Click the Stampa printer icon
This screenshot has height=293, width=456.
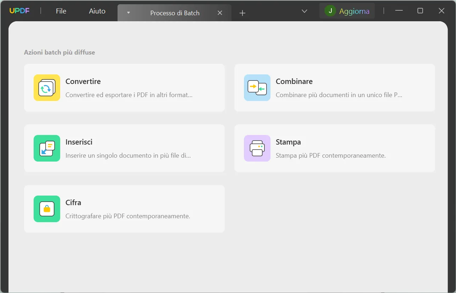pyautogui.click(x=257, y=148)
